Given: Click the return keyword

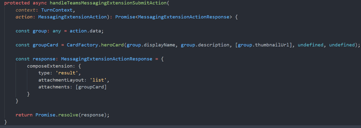Looking at the screenshot, I should pos(24,115).
